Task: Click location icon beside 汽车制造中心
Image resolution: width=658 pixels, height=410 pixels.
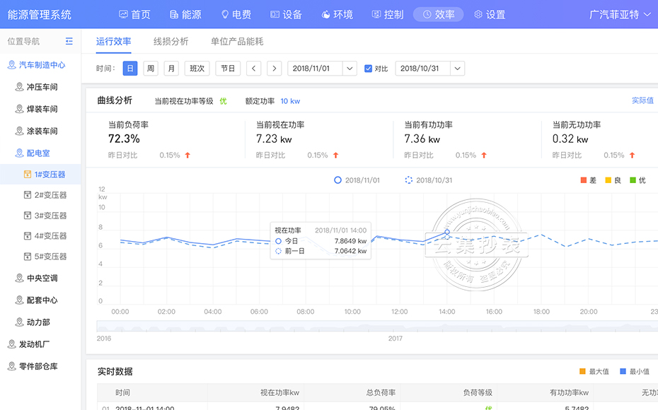Action: (x=11, y=65)
